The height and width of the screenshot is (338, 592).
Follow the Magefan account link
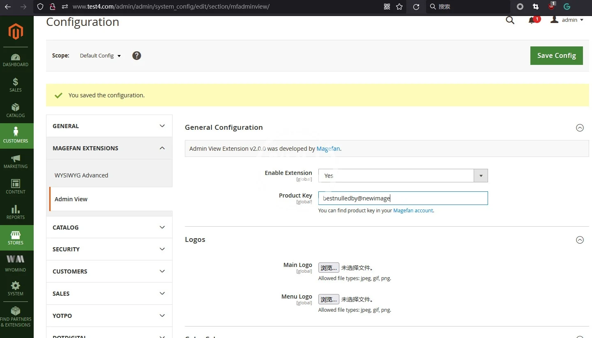(x=413, y=211)
